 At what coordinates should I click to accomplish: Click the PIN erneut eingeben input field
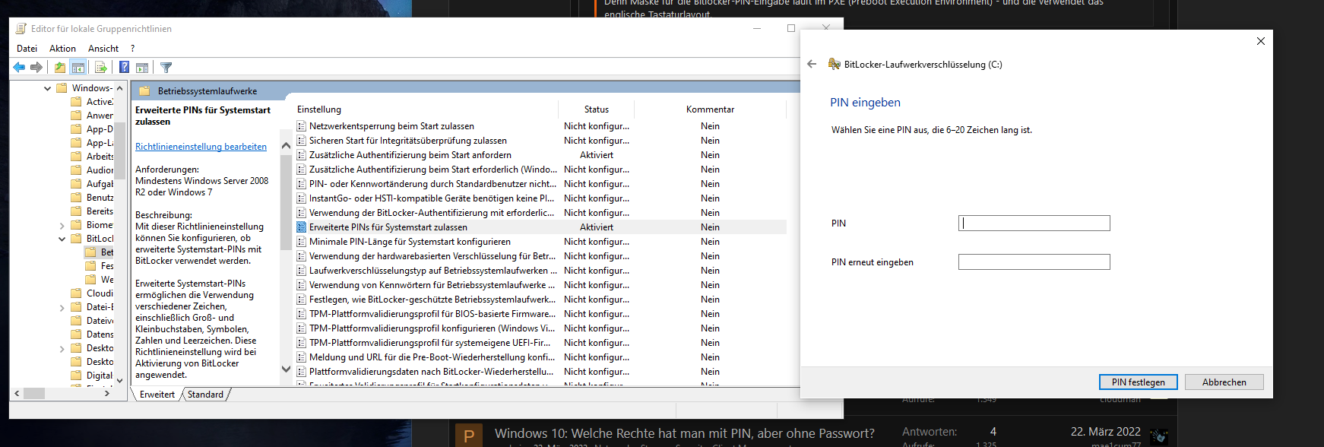[1034, 262]
